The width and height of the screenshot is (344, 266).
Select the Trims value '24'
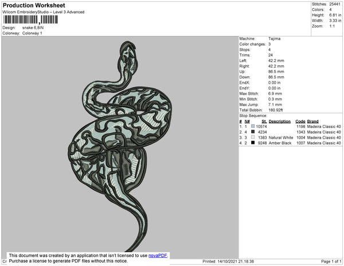(271, 55)
